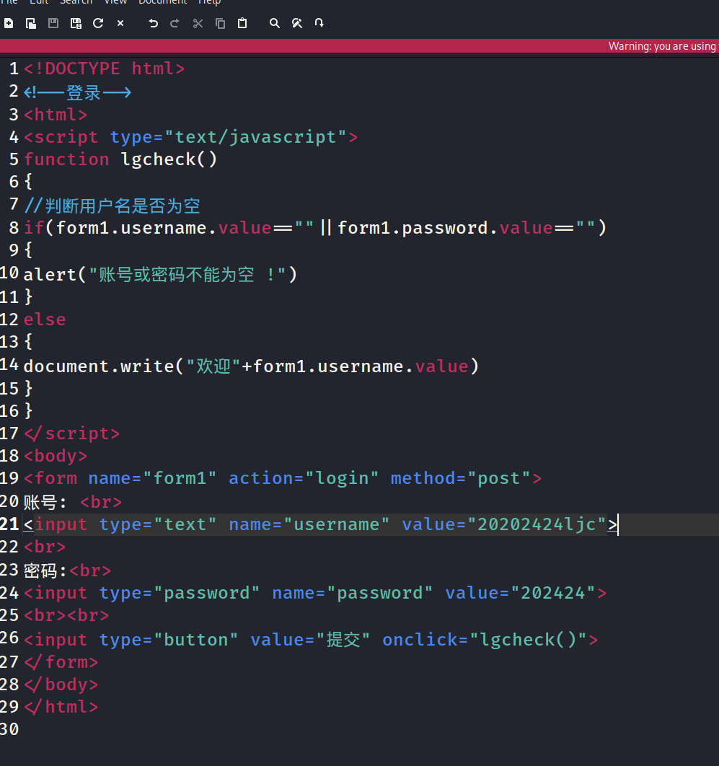The width and height of the screenshot is (719, 766).
Task: Reload the file with the circular arrow icon
Action: [x=98, y=23]
